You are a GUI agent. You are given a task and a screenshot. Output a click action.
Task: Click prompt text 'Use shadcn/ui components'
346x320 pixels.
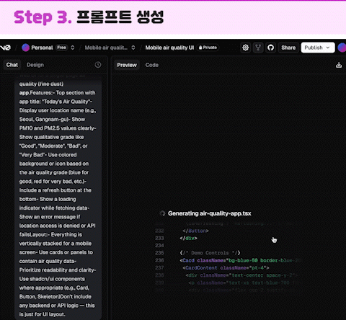point(52,279)
